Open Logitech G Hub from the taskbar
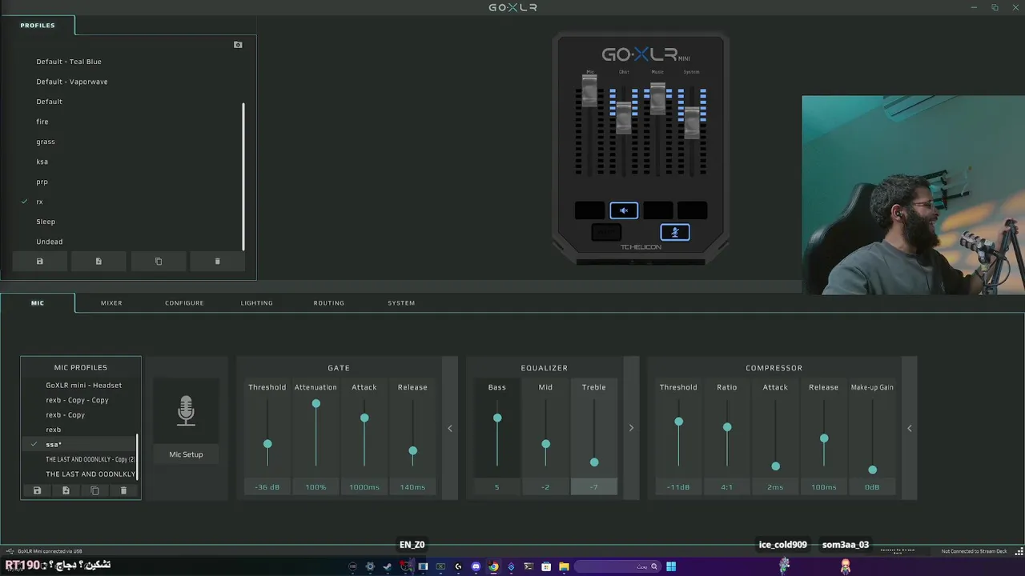Viewport: 1025px width, 576px height. (x=458, y=566)
